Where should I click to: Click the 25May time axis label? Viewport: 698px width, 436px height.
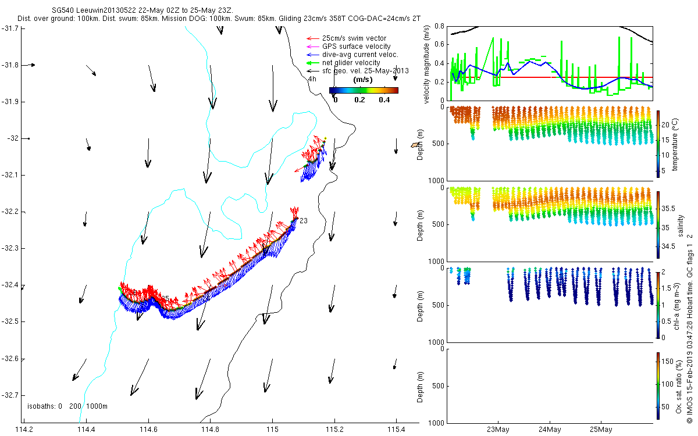(601, 430)
